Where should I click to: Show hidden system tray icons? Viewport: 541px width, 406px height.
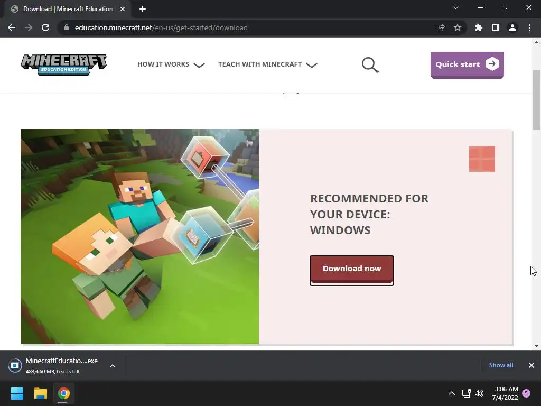pyautogui.click(x=452, y=393)
